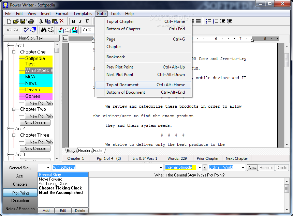Select the cyan MCA plot point
Screen dimensions: 293x216
tap(36, 77)
